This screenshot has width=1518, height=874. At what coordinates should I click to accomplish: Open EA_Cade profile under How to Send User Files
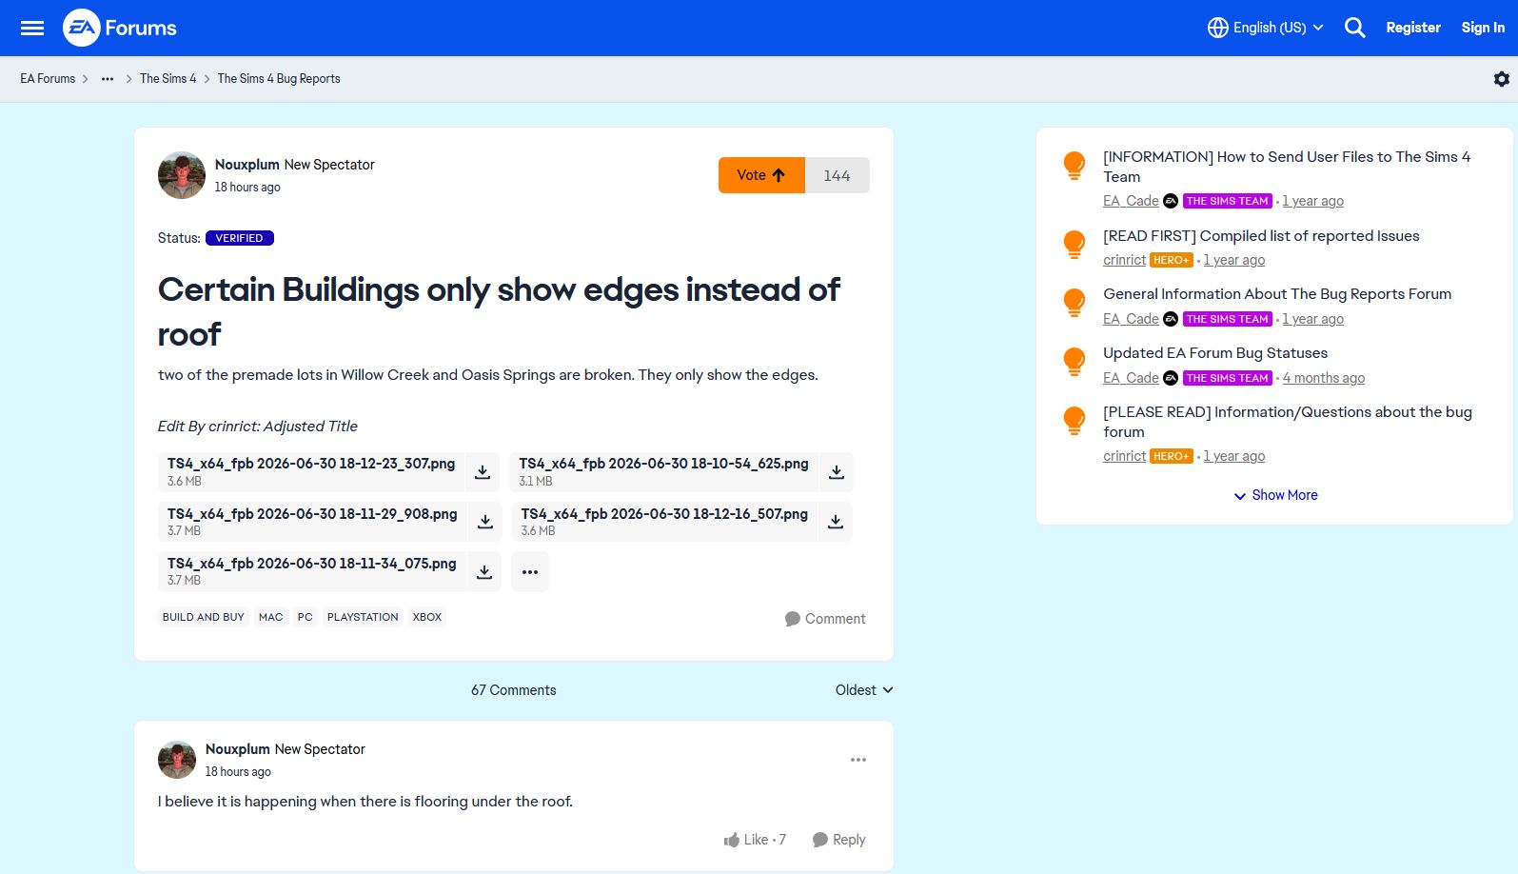coord(1131,201)
